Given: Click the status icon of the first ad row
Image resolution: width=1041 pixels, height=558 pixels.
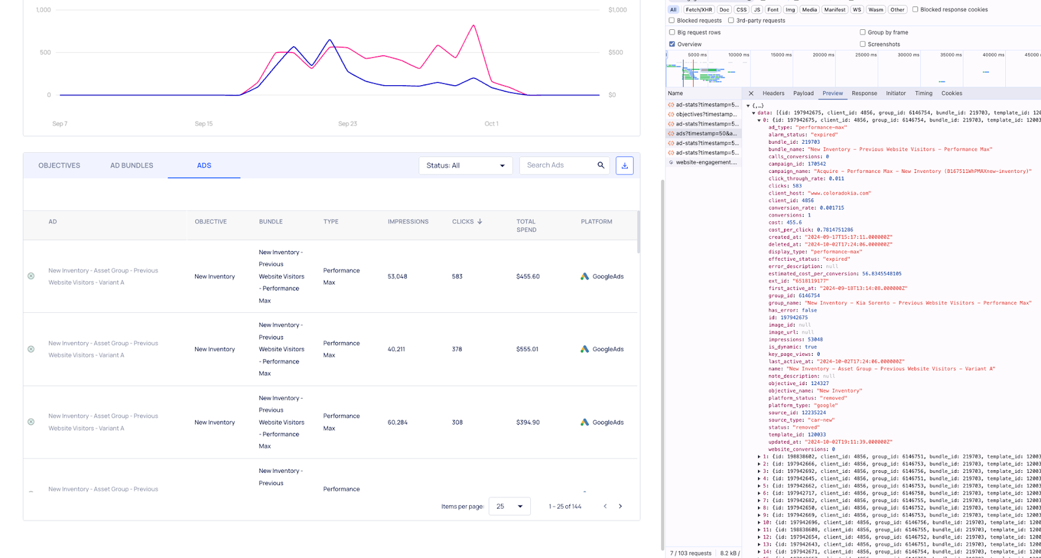Looking at the screenshot, I should [x=31, y=276].
